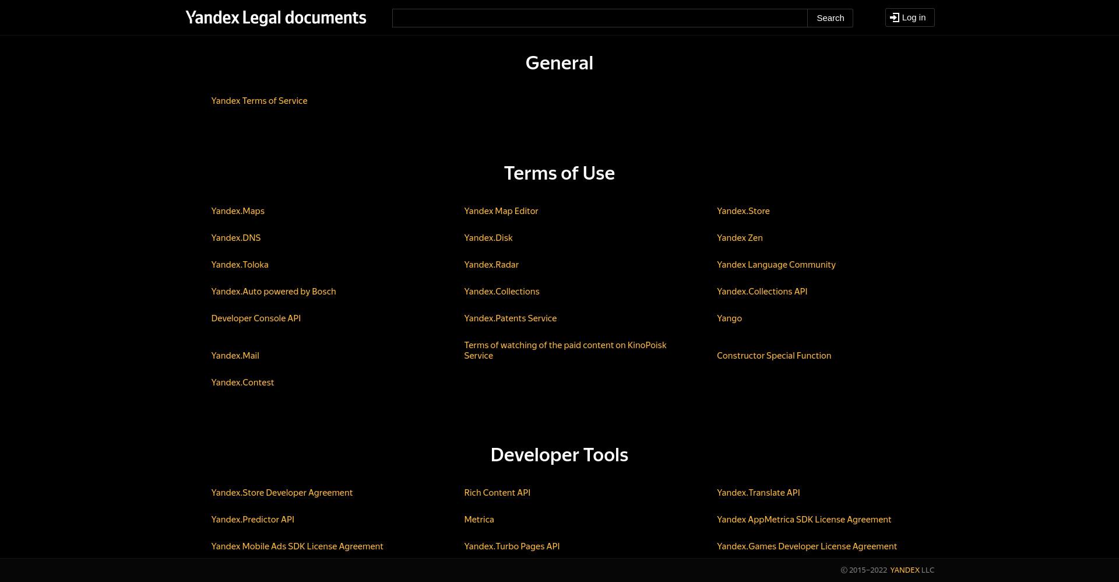Click the Log in button
1119x582 pixels.
(x=910, y=17)
